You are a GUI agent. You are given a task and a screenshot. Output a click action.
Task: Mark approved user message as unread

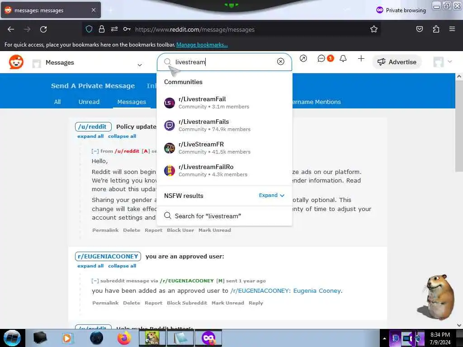(228, 303)
